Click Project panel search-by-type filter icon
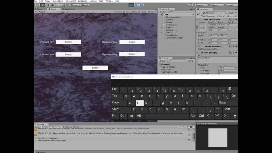272x153 pixels. [189, 61]
